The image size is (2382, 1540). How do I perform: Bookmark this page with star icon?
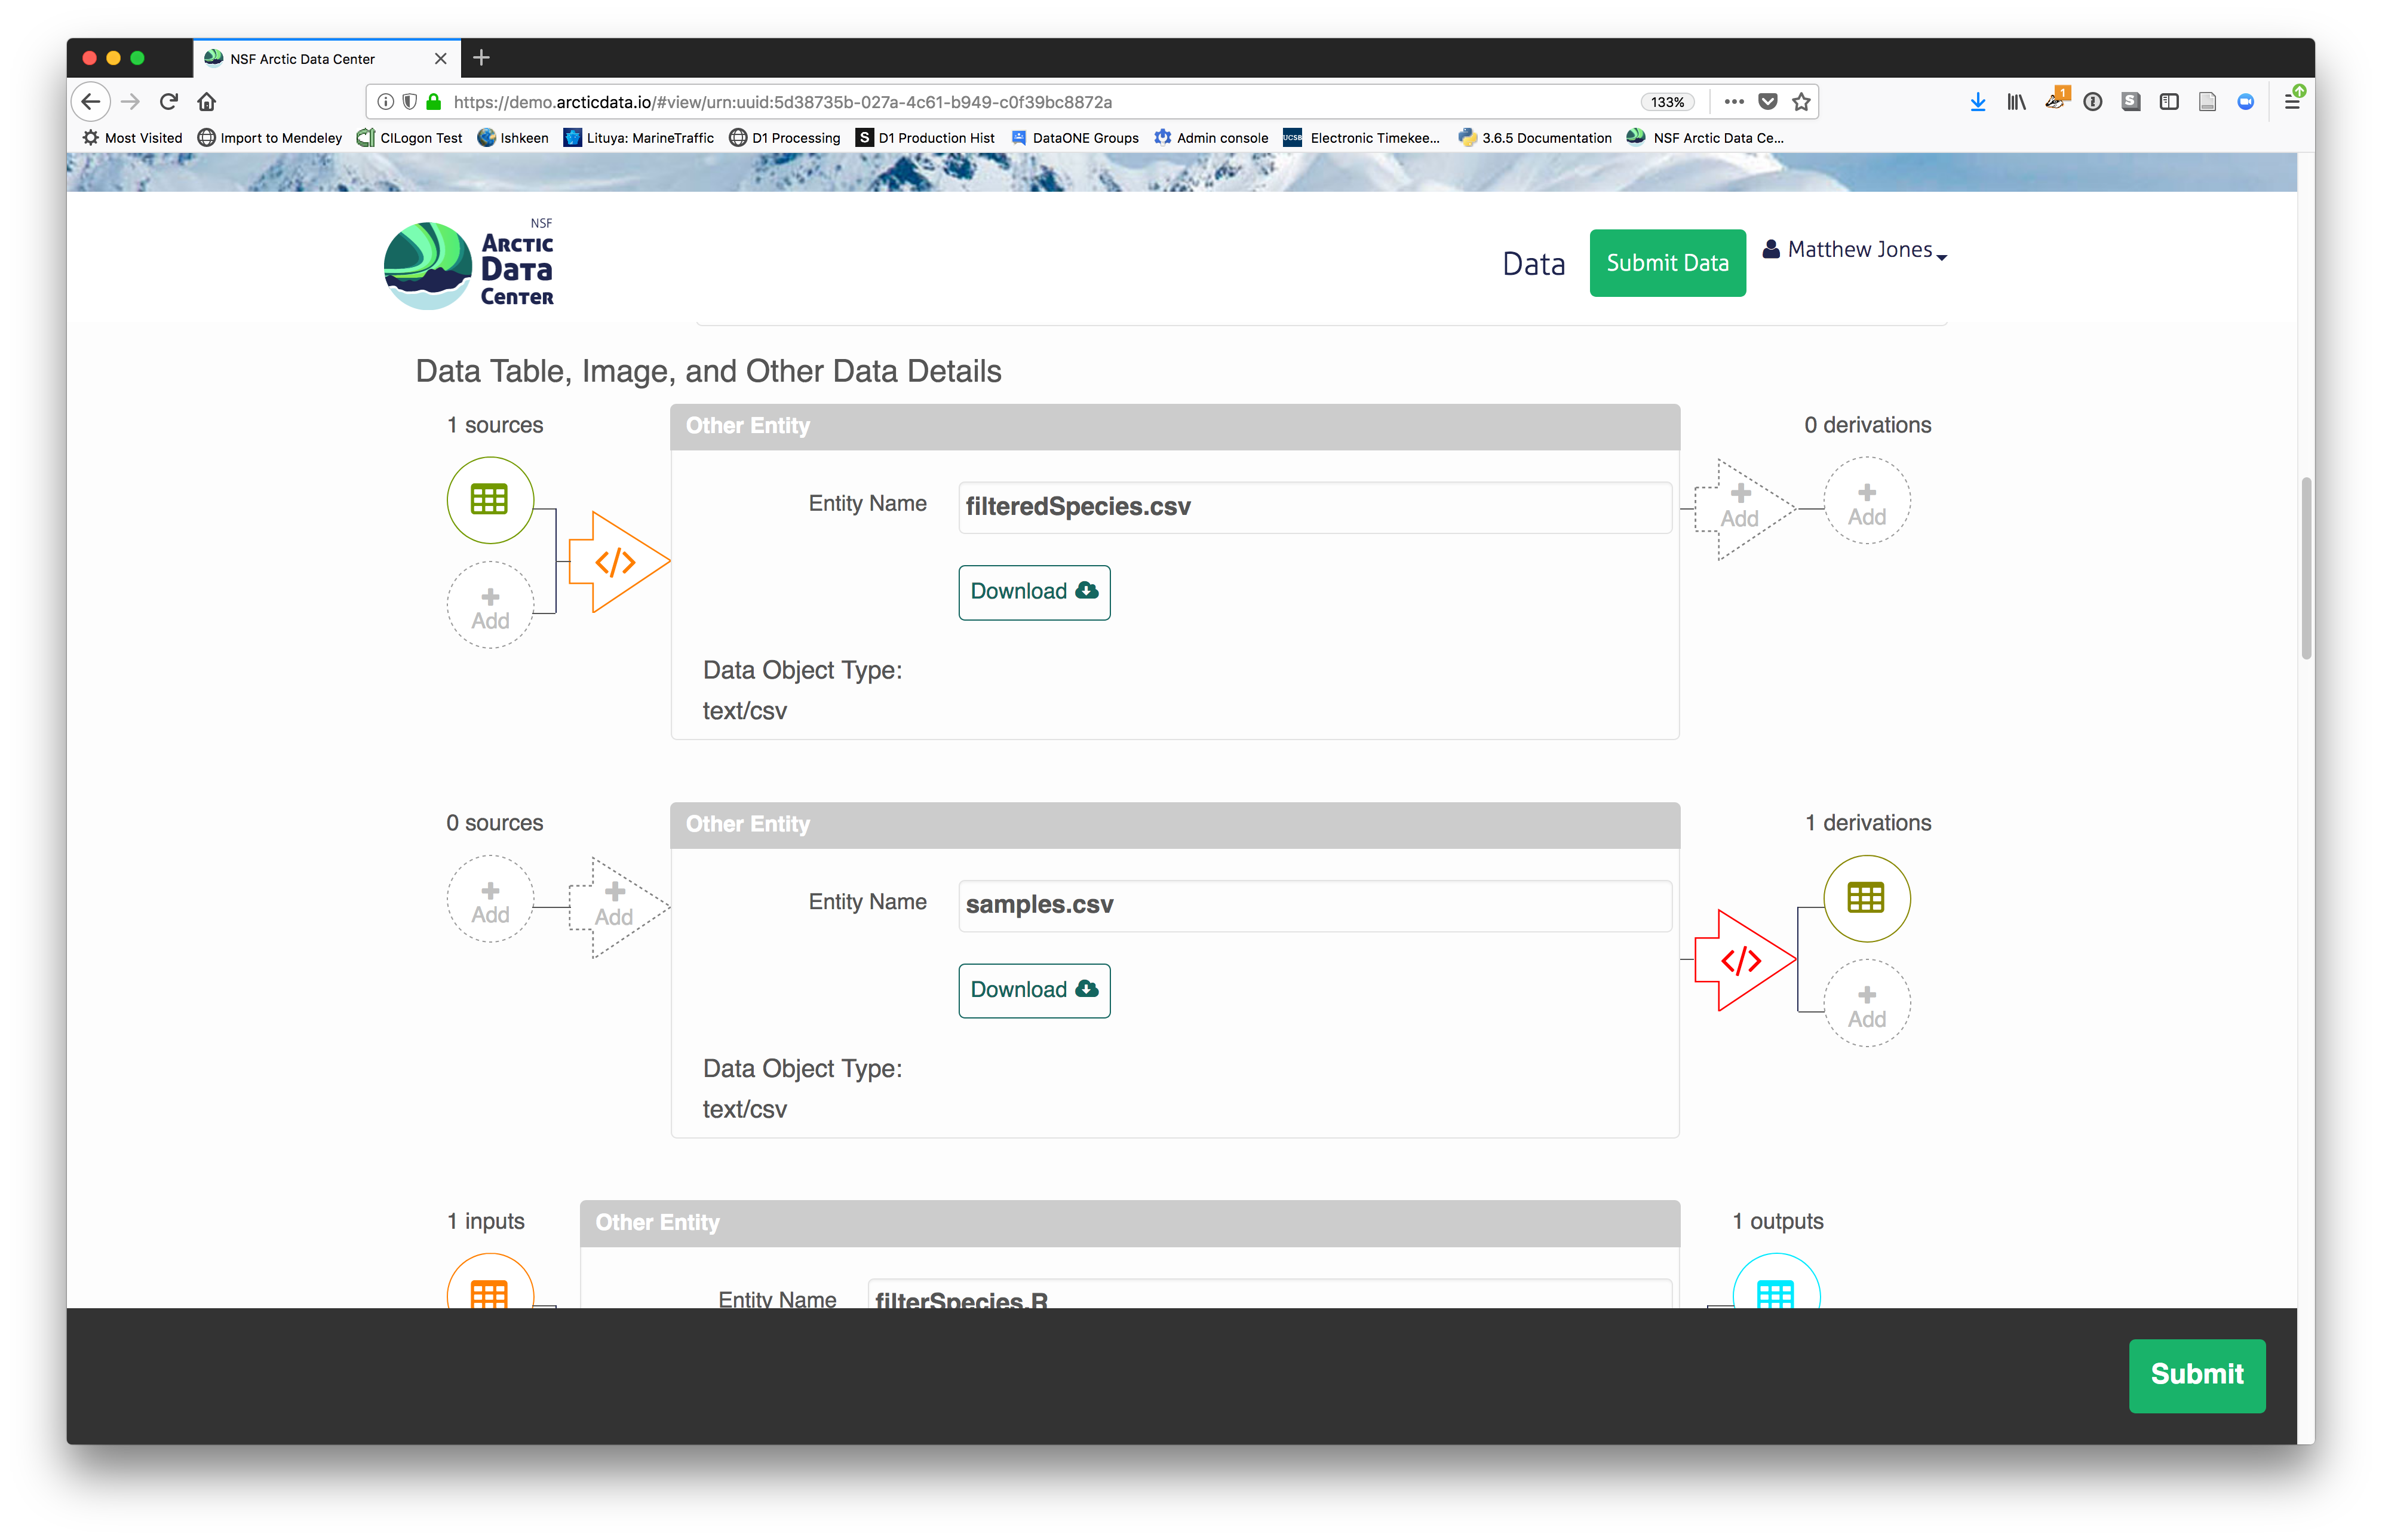(x=1801, y=102)
